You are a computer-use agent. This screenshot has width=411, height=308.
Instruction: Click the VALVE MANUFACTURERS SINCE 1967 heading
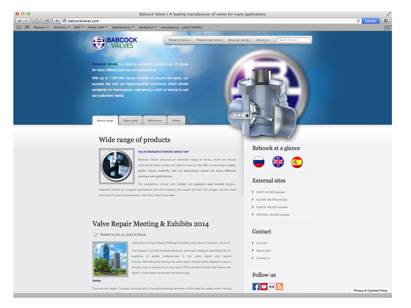point(163,152)
